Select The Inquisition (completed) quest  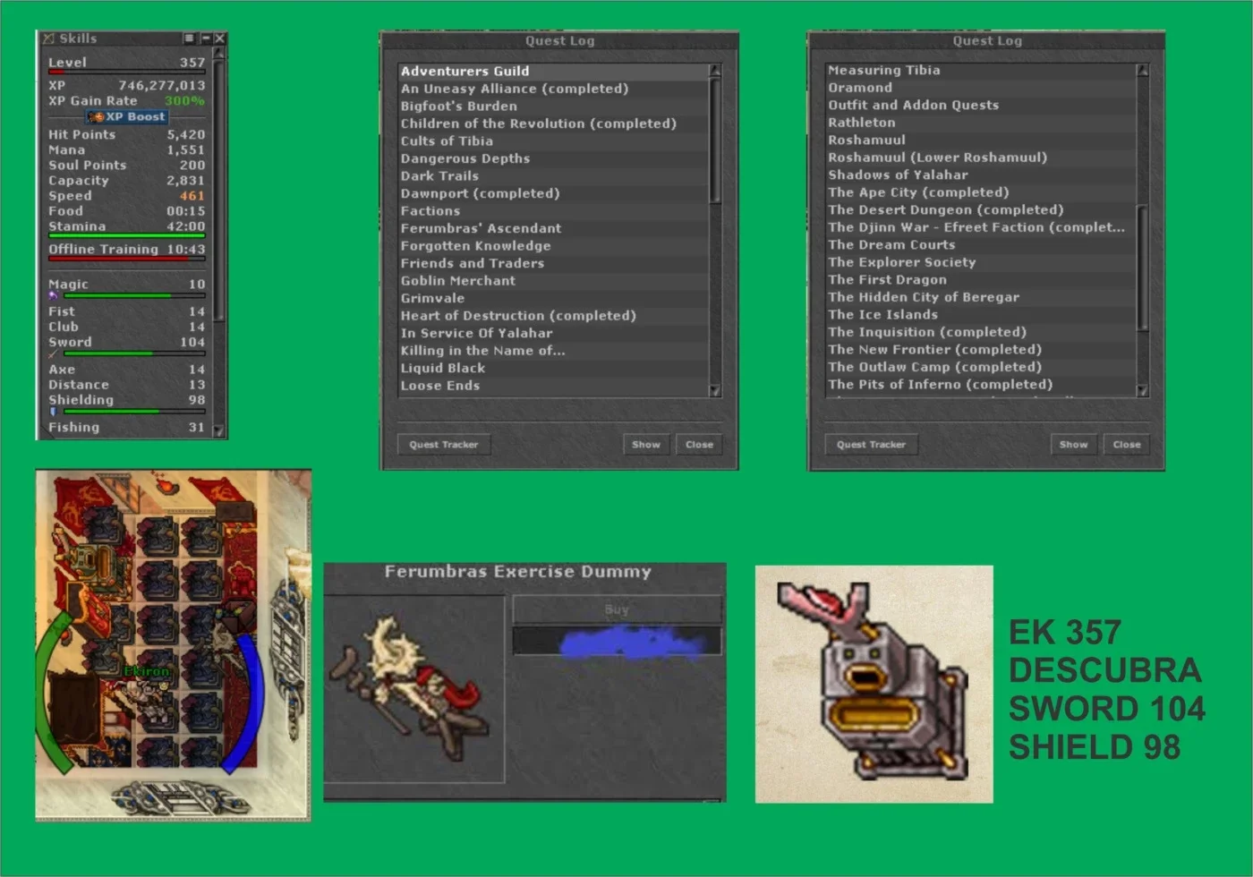tap(981, 332)
